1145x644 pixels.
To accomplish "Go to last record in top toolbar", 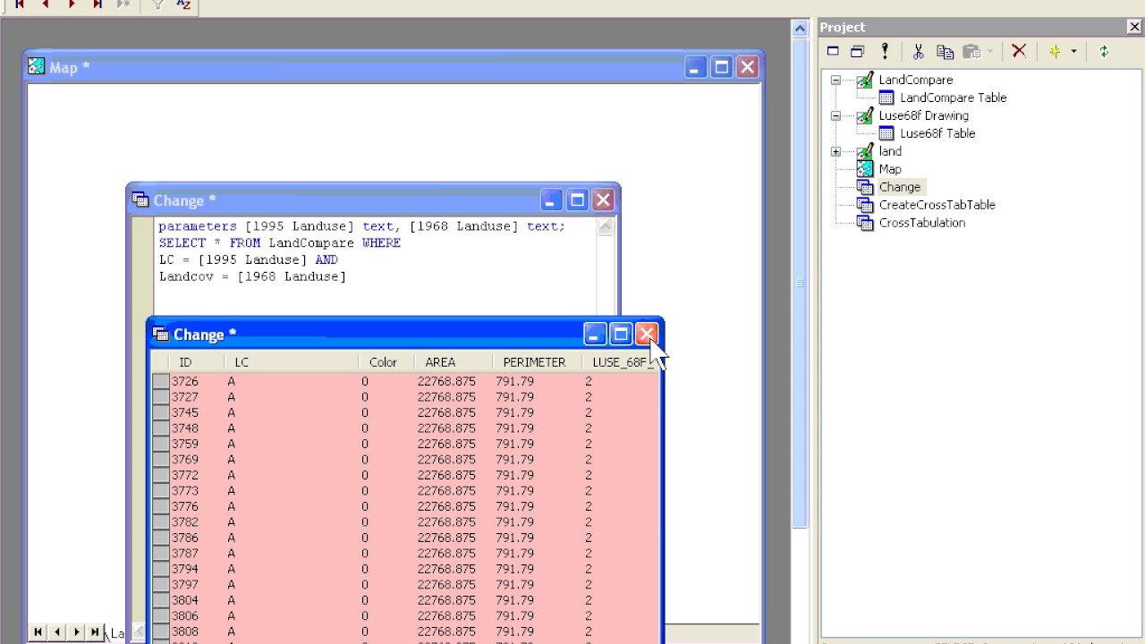I will [97, 4].
